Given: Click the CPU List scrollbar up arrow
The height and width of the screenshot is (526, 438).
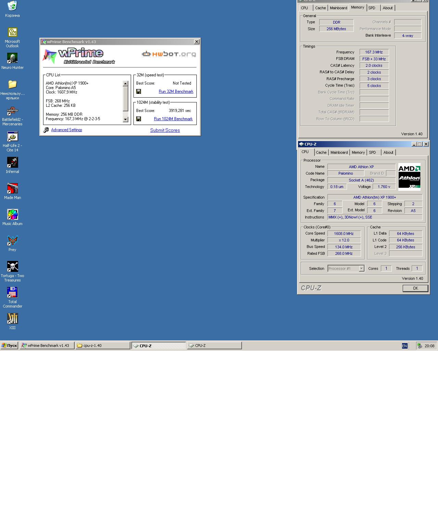Looking at the screenshot, I should coord(125,84).
